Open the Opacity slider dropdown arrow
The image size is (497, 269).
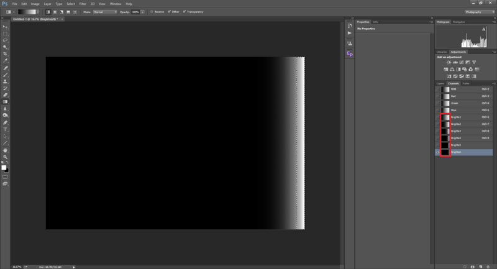tap(144, 12)
